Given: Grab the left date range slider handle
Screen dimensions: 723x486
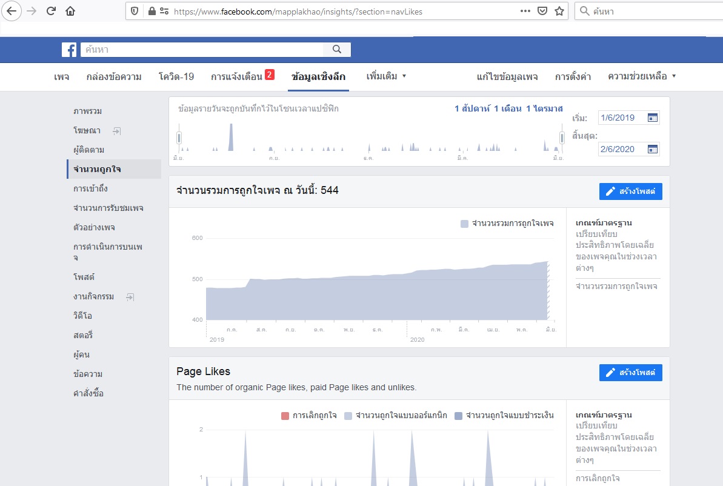Looking at the screenshot, I should tap(179, 138).
